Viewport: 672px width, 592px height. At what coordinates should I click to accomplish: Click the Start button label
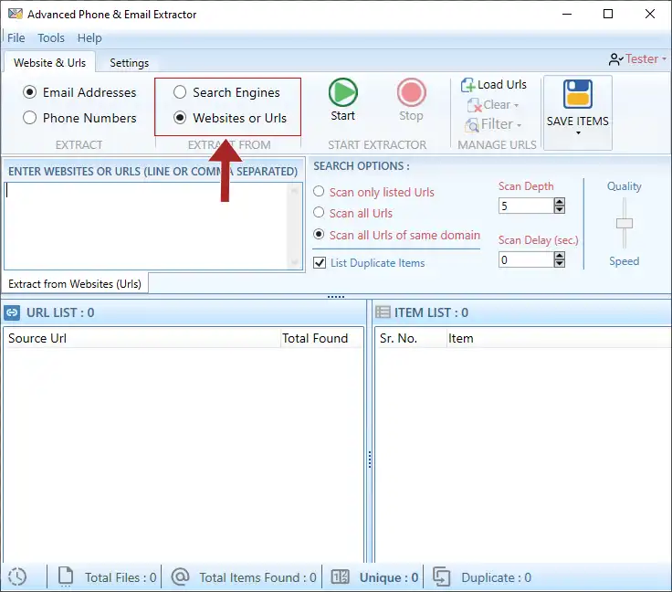tap(343, 116)
